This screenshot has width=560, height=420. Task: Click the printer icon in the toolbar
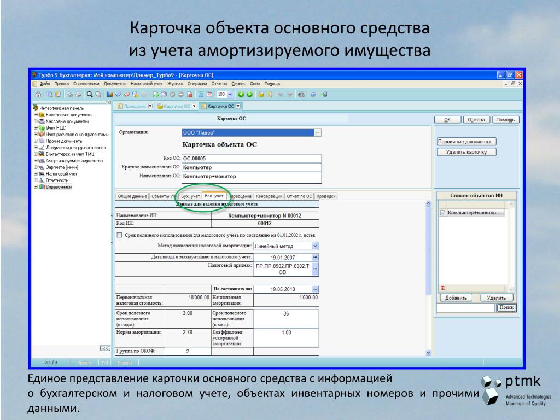[x=78, y=95]
